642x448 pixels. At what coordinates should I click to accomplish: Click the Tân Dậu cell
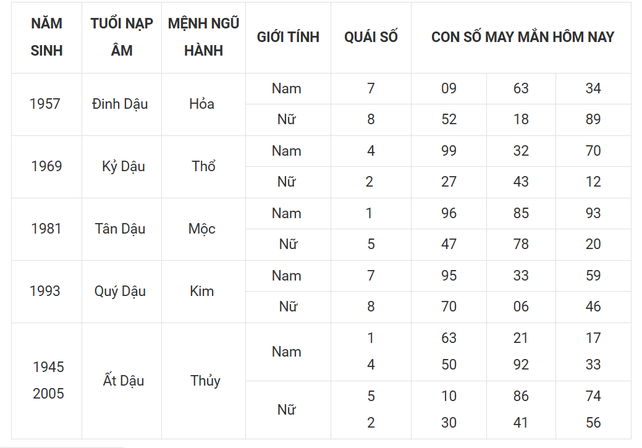tap(122, 229)
